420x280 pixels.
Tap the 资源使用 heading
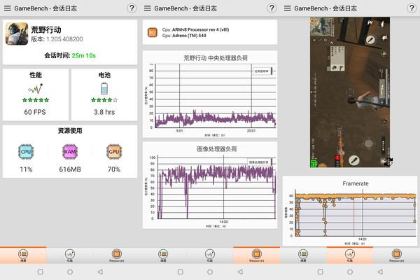70,131
